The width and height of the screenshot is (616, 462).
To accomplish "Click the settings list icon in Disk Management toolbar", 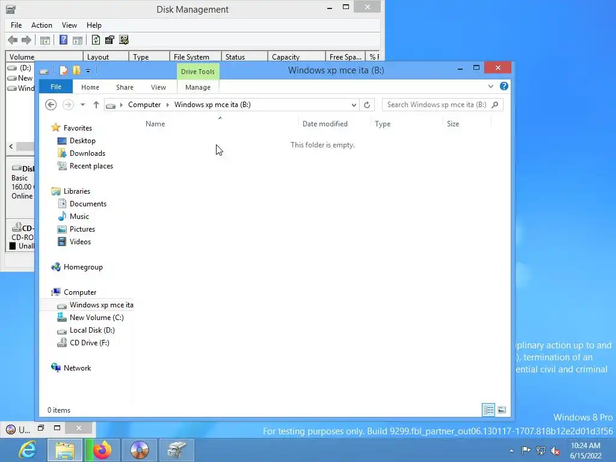I will tap(124, 40).
